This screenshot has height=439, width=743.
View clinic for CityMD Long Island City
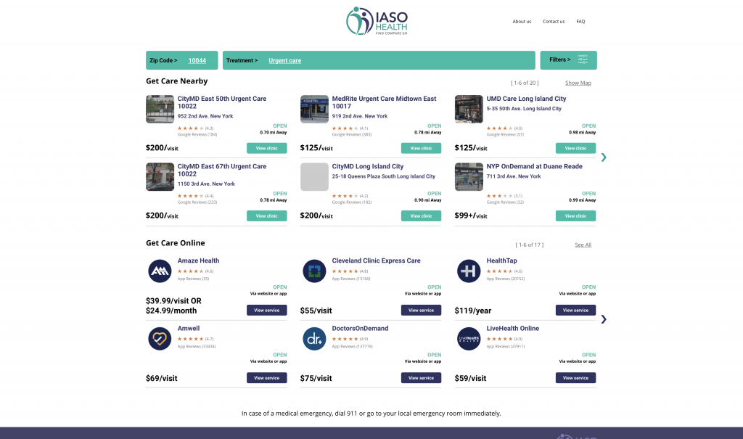pos(422,216)
